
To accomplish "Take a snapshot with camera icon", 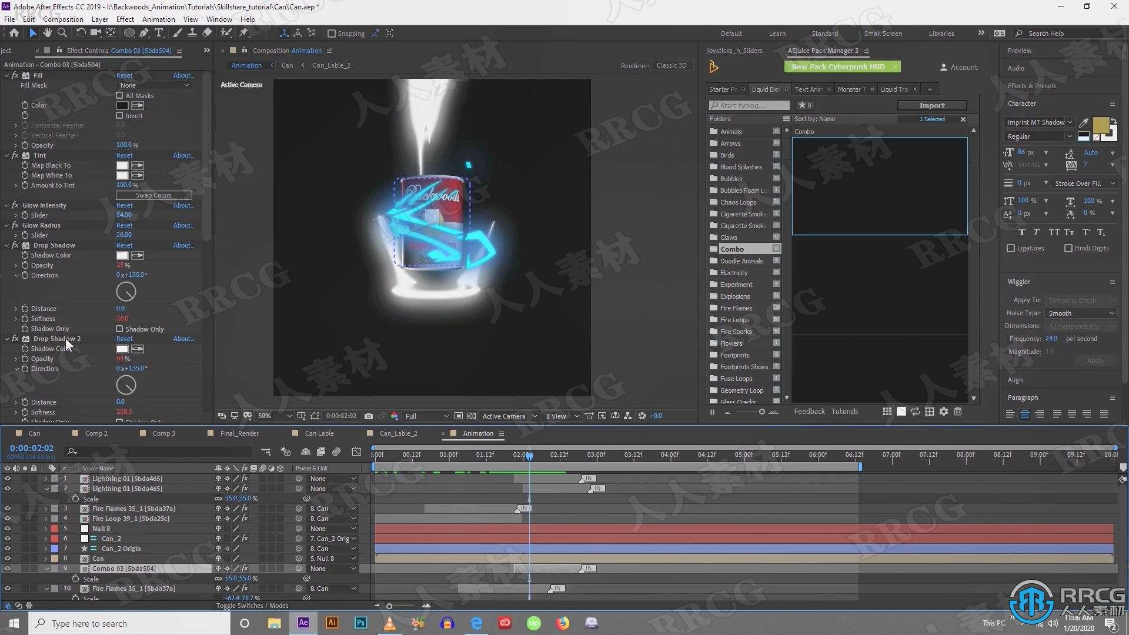I will pyautogui.click(x=368, y=416).
